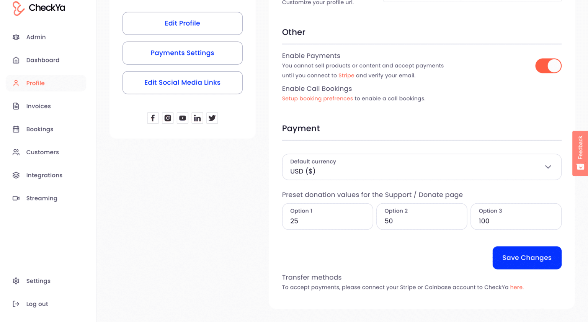Open Setup booking prefrences link

point(317,98)
